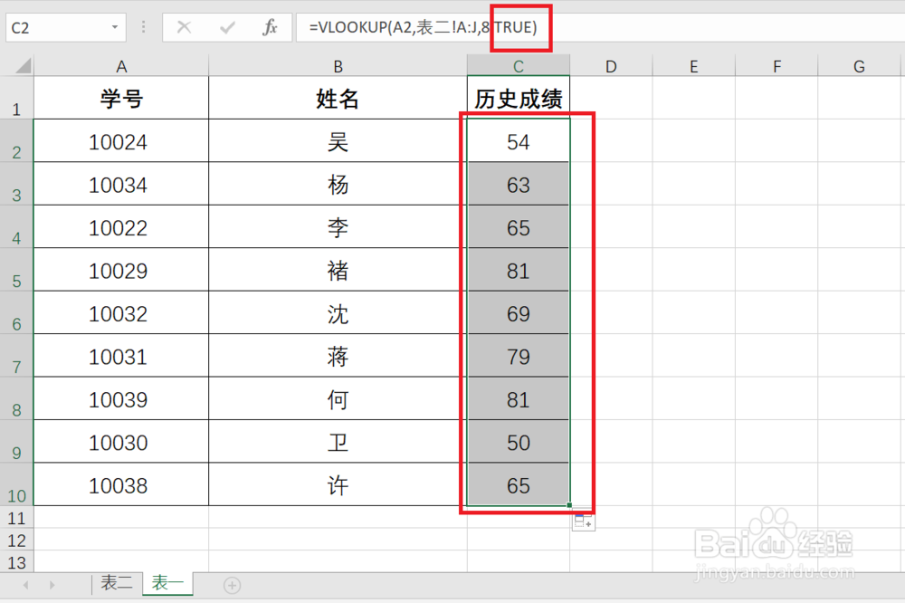The width and height of the screenshot is (905, 603).
Task: Select column A by its header
Action: tap(121, 65)
